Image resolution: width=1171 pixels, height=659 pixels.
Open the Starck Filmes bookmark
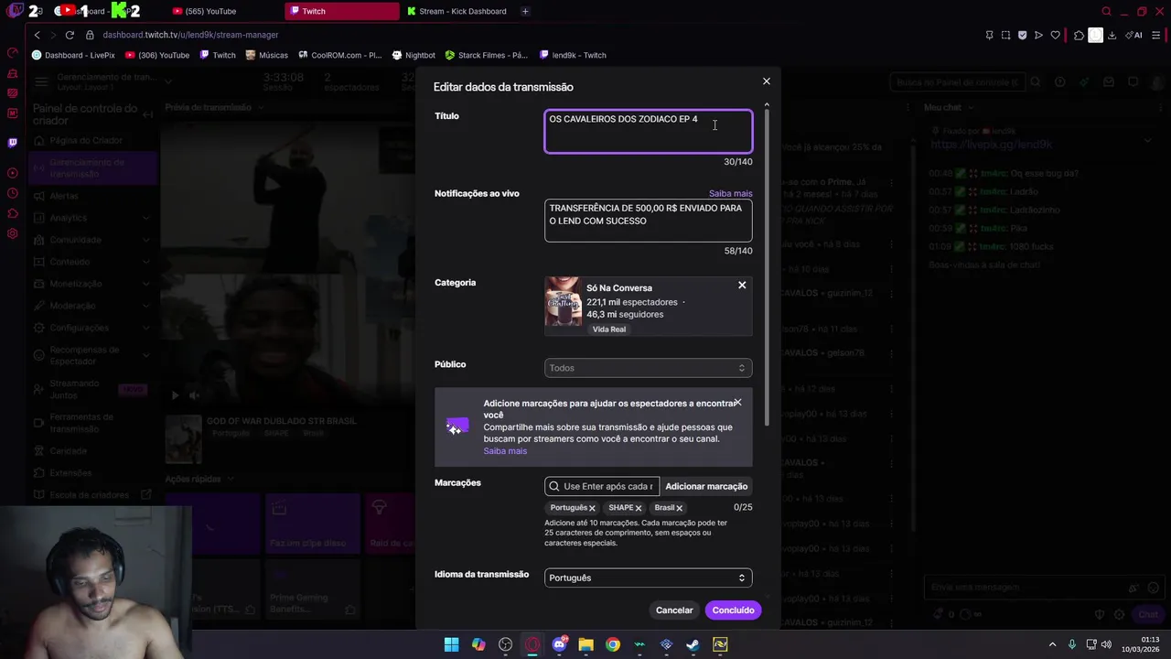point(486,55)
